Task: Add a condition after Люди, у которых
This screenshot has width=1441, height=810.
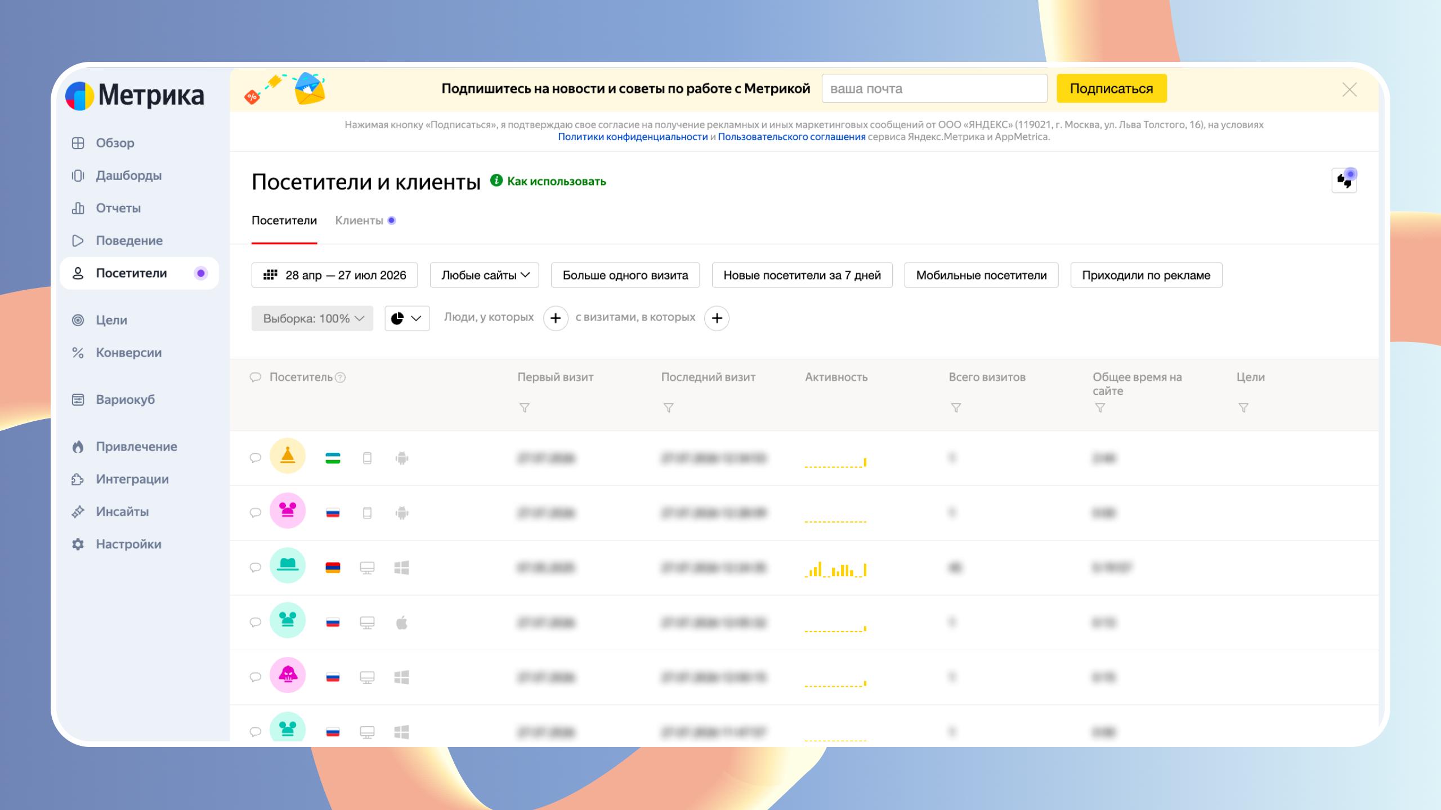Action: point(556,318)
